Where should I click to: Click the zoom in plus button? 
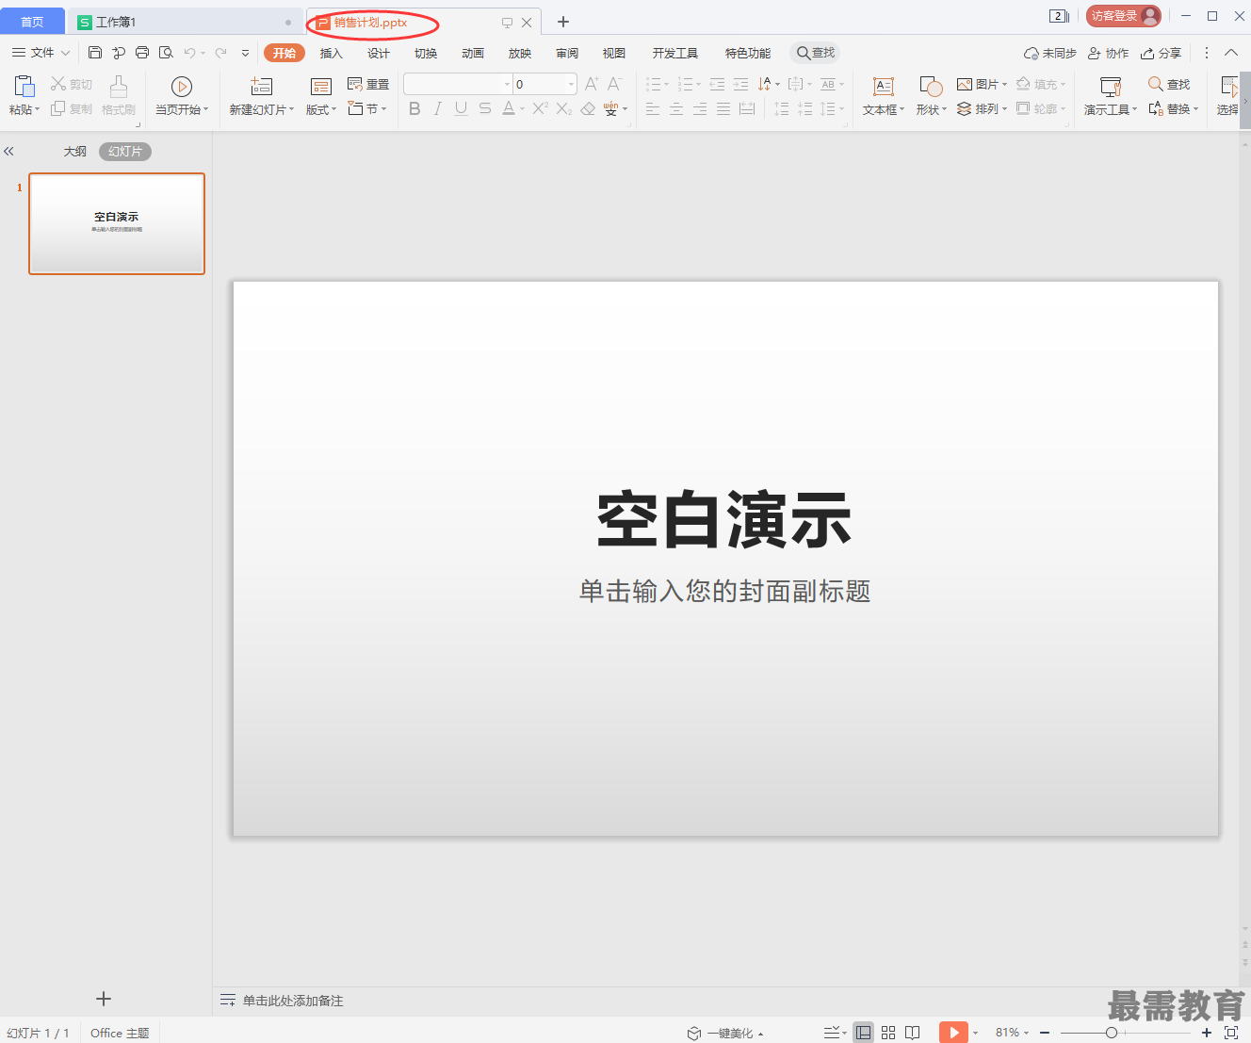pyautogui.click(x=1207, y=1033)
